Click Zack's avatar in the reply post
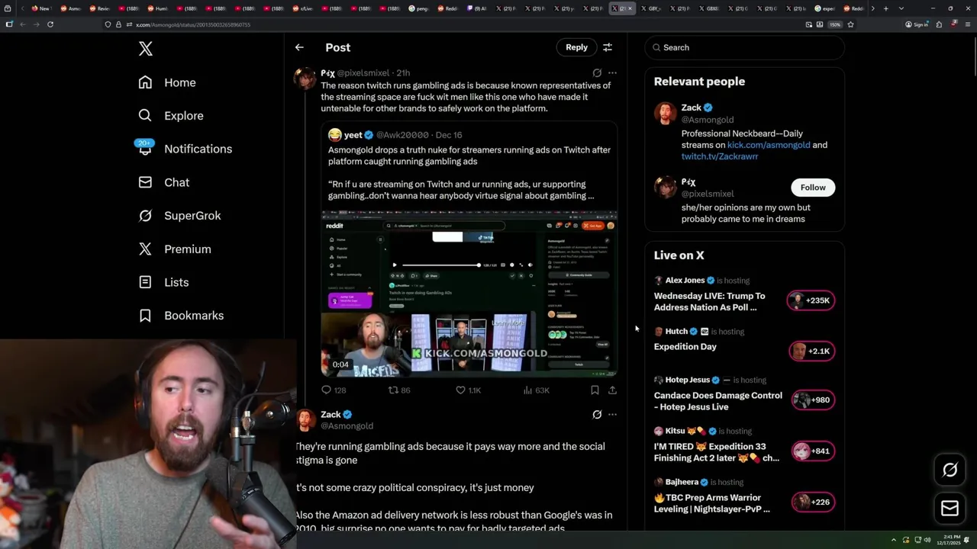 [x=305, y=420]
